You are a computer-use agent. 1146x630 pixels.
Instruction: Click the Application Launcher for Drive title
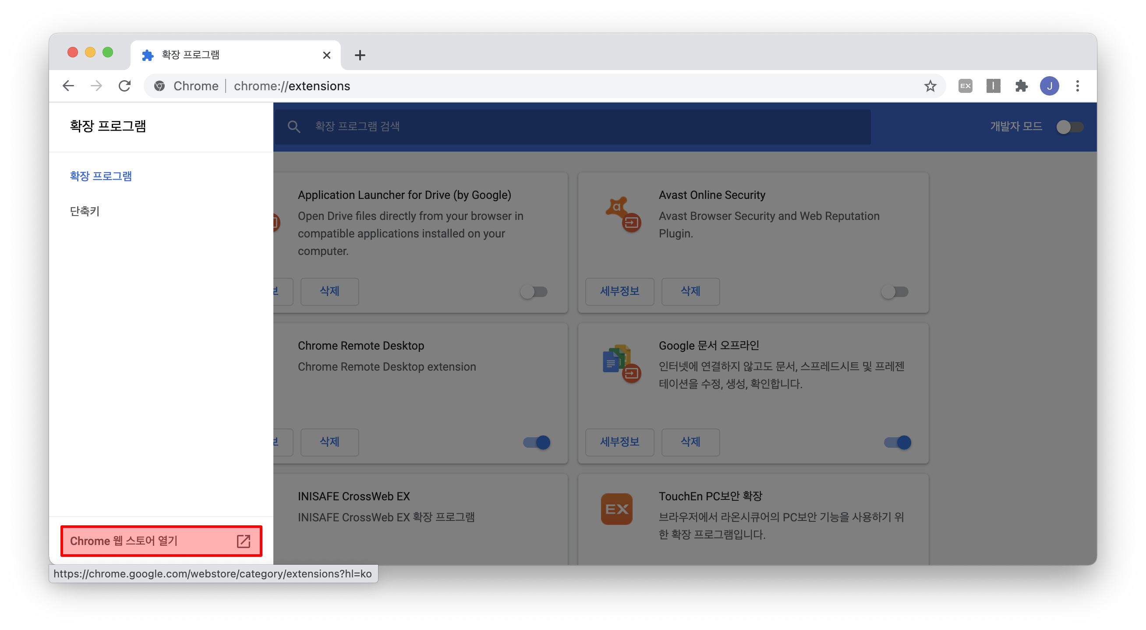tap(404, 195)
